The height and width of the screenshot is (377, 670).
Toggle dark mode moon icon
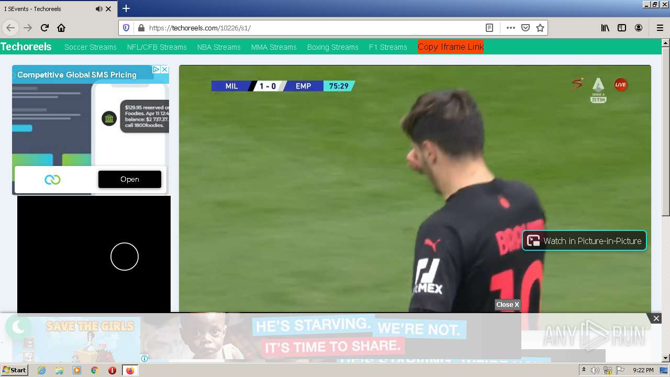[18, 327]
